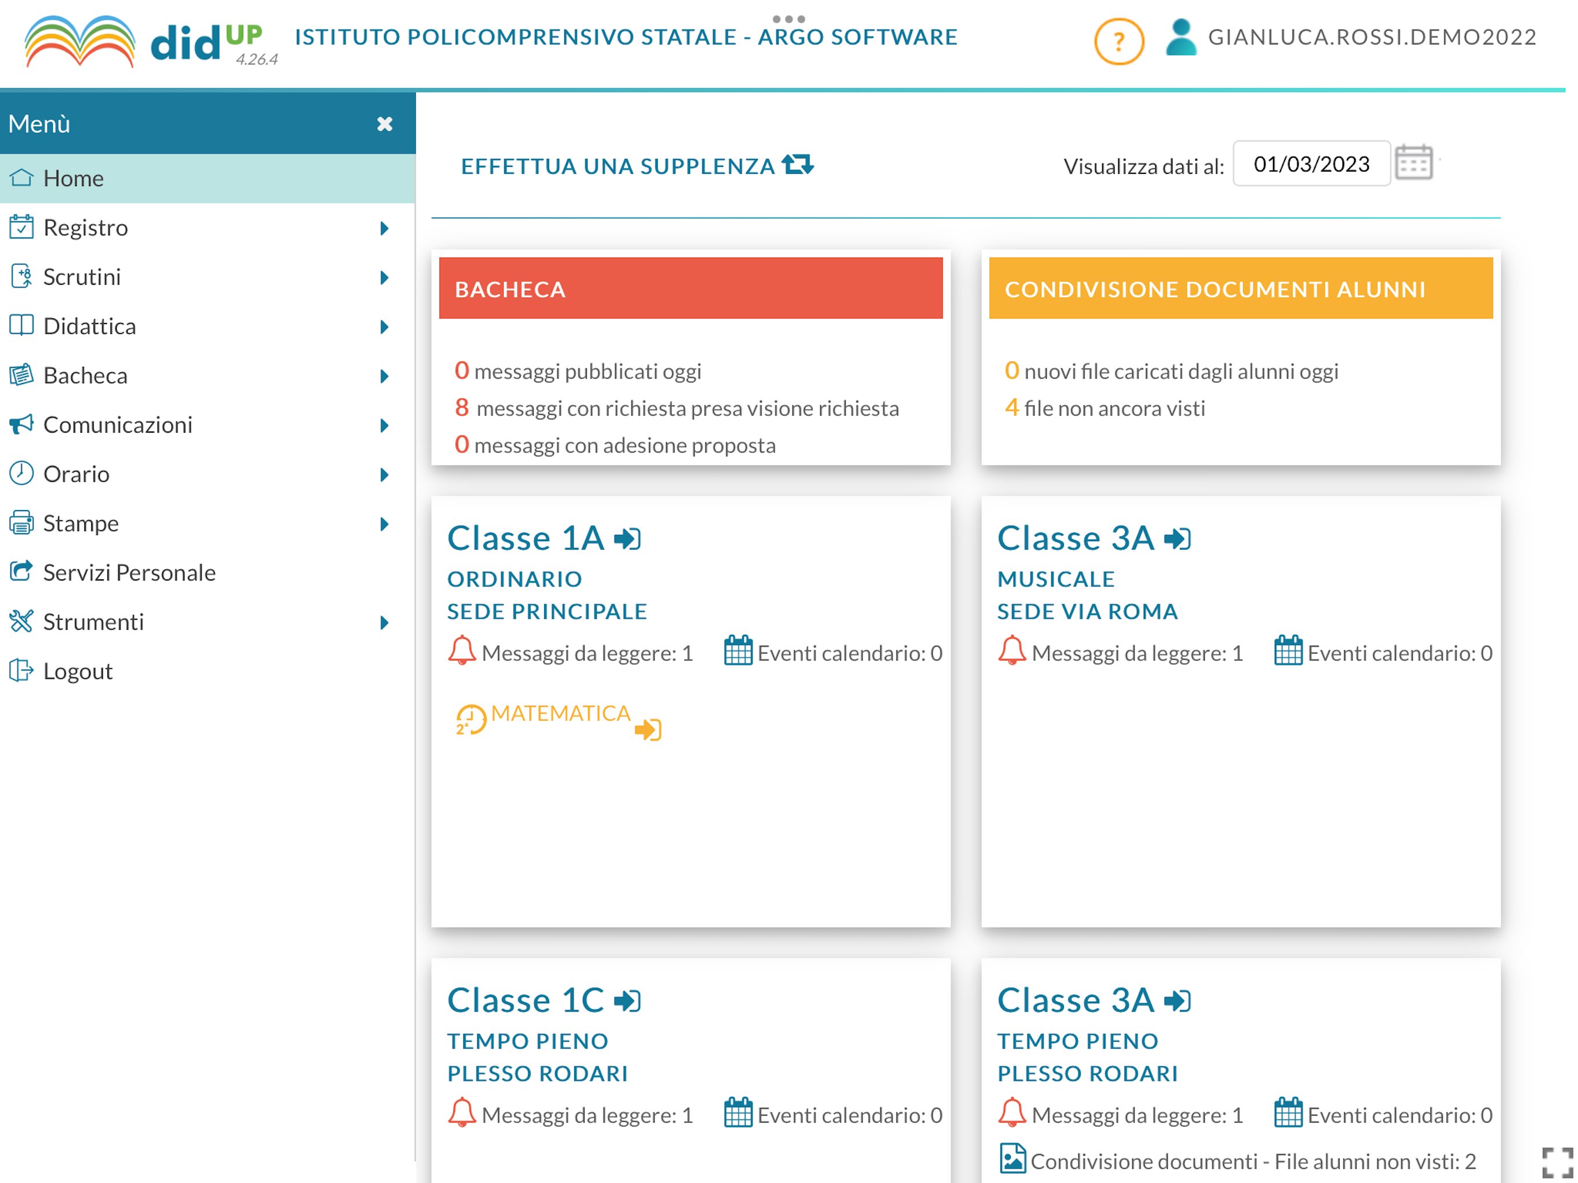Click calendar events icon in Classe 1A card

738,651
